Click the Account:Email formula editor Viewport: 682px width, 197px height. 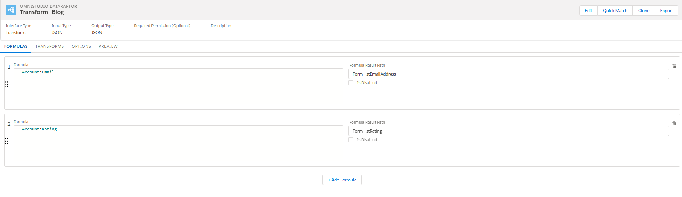coord(176,86)
